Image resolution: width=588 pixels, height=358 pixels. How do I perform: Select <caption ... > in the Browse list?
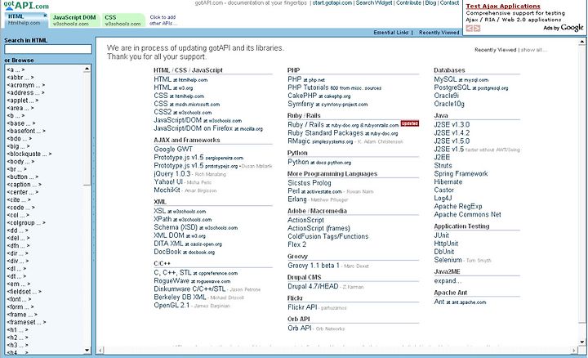24,184
